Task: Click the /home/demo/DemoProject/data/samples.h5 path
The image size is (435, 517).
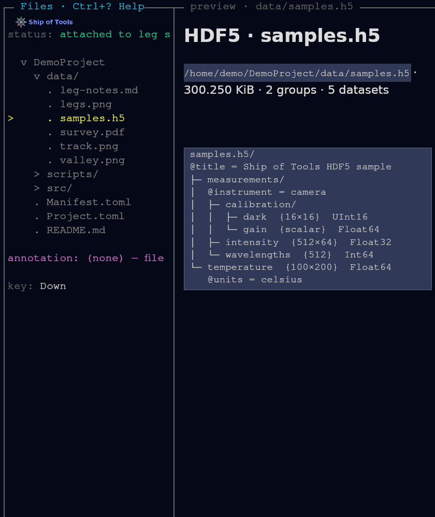Action: tap(297, 73)
